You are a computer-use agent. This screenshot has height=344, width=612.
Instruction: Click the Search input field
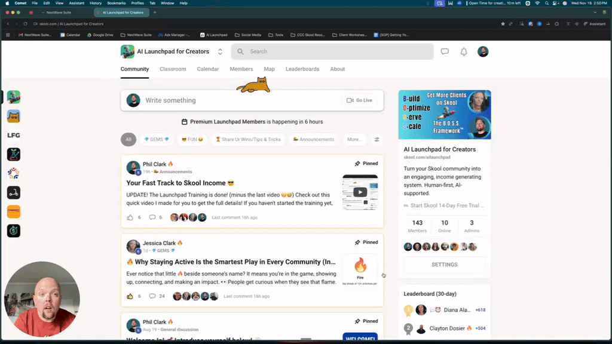(x=332, y=51)
